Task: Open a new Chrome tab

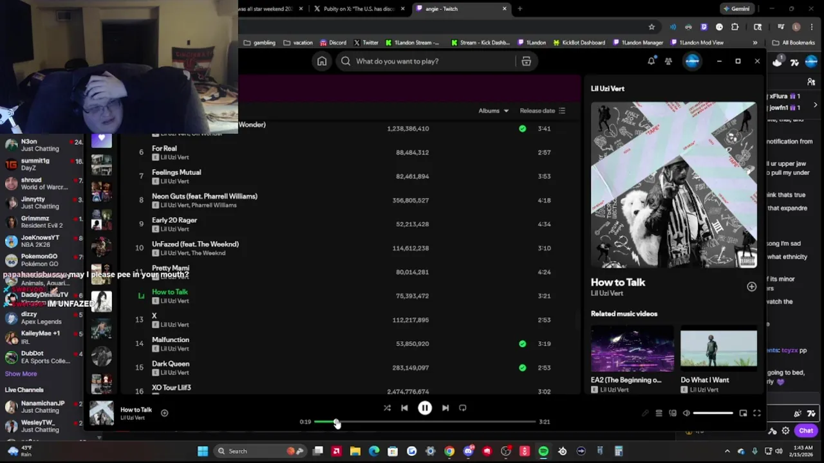Action: pos(520,9)
